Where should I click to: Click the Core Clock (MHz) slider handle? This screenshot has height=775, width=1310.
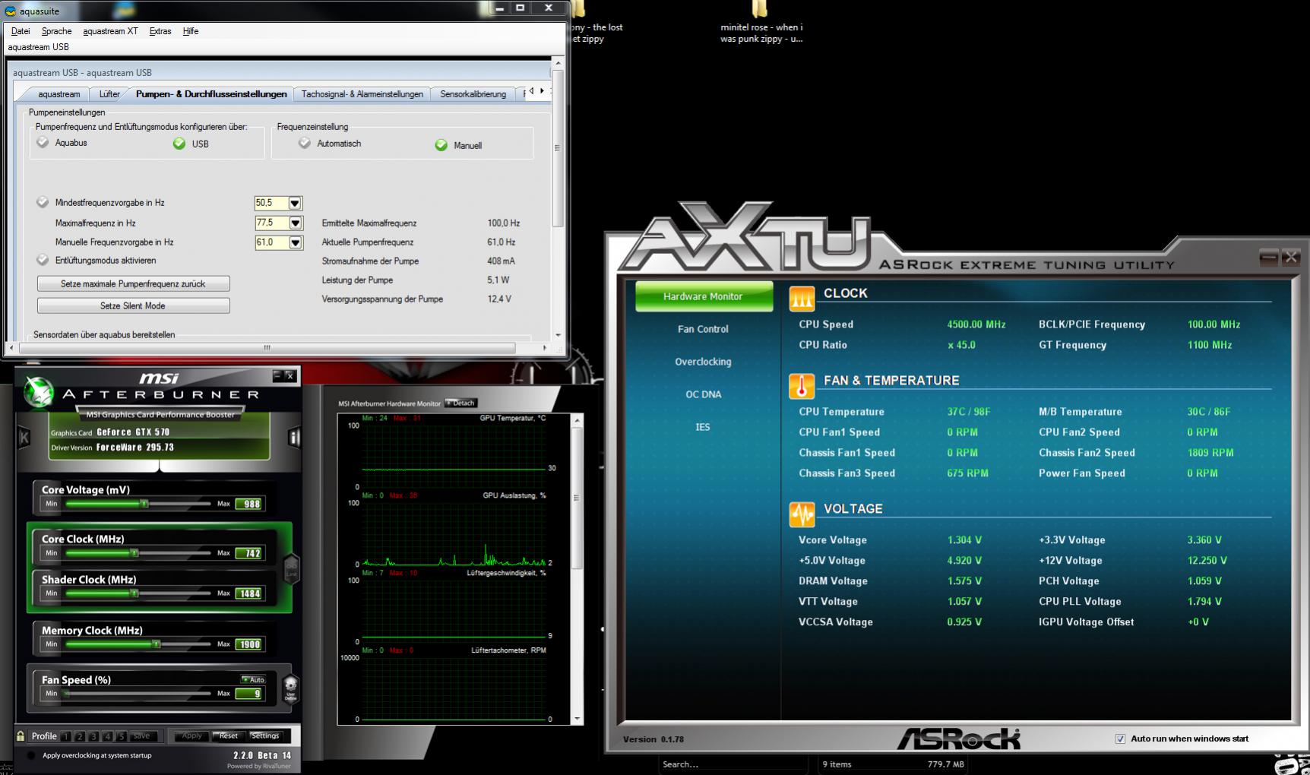click(x=134, y=553)
